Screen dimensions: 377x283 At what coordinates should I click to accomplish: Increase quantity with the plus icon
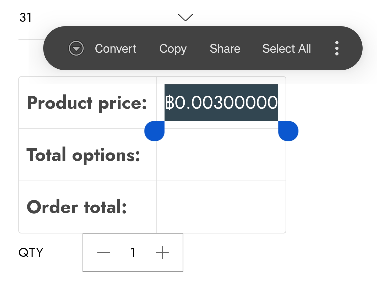162,253
